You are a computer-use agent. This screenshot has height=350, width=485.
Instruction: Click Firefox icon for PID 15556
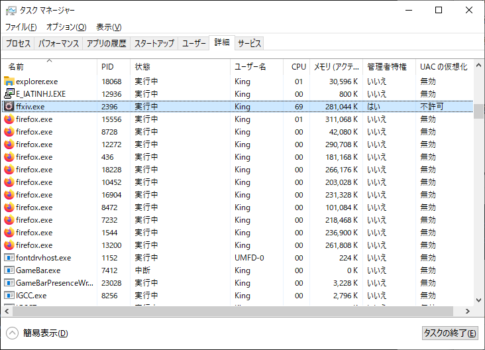[9, 119]
